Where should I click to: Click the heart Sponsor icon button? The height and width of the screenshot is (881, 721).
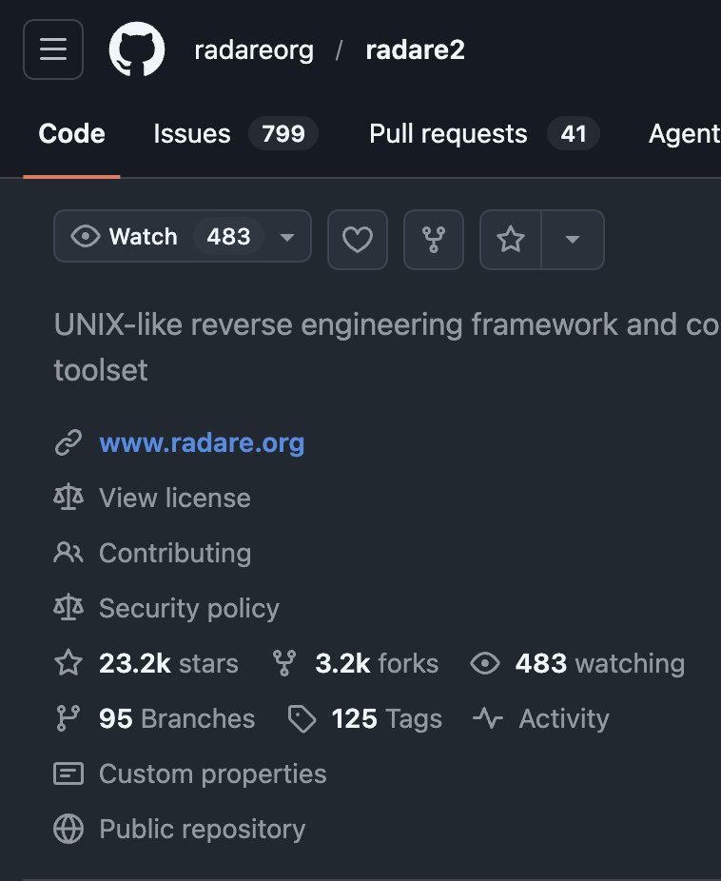[358, 240]
